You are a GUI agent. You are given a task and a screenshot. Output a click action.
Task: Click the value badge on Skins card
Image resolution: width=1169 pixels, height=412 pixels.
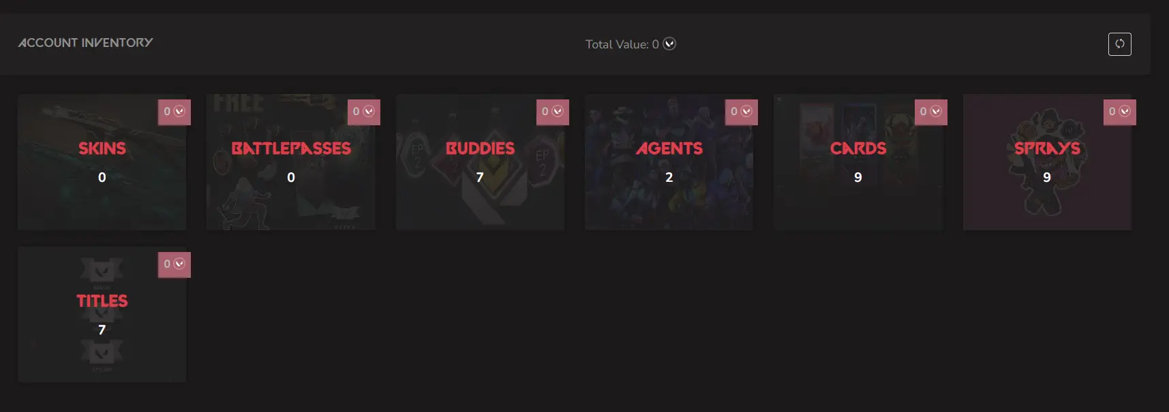pyautogui.click(x=174, y=112)
